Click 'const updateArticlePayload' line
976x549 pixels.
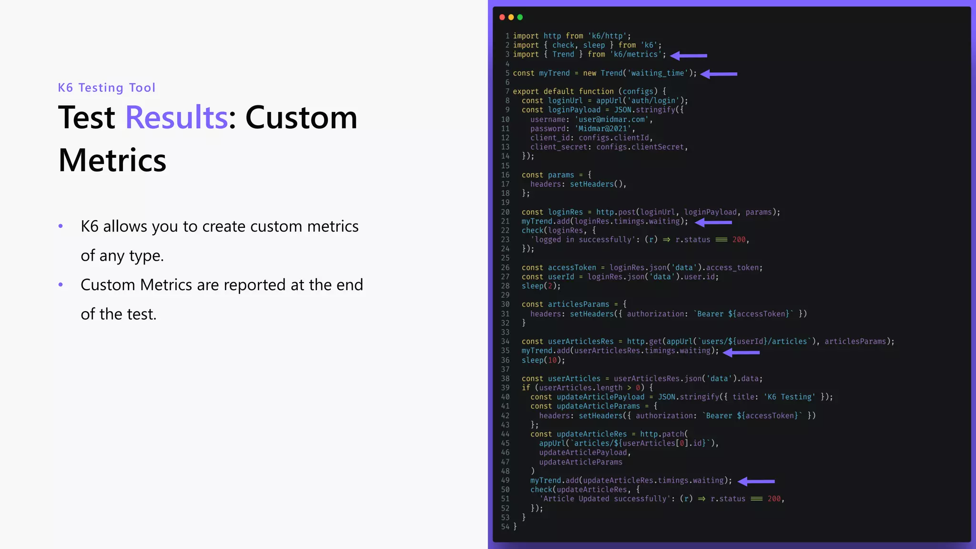coord(681,397)
